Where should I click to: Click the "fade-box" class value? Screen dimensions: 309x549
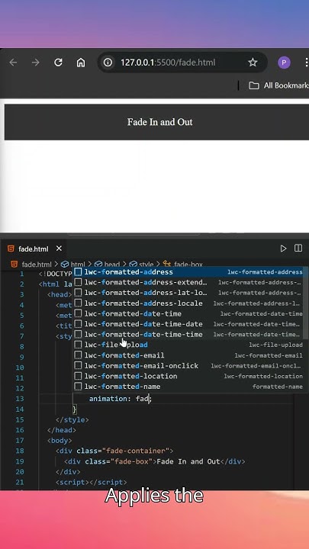click(133, 461)
